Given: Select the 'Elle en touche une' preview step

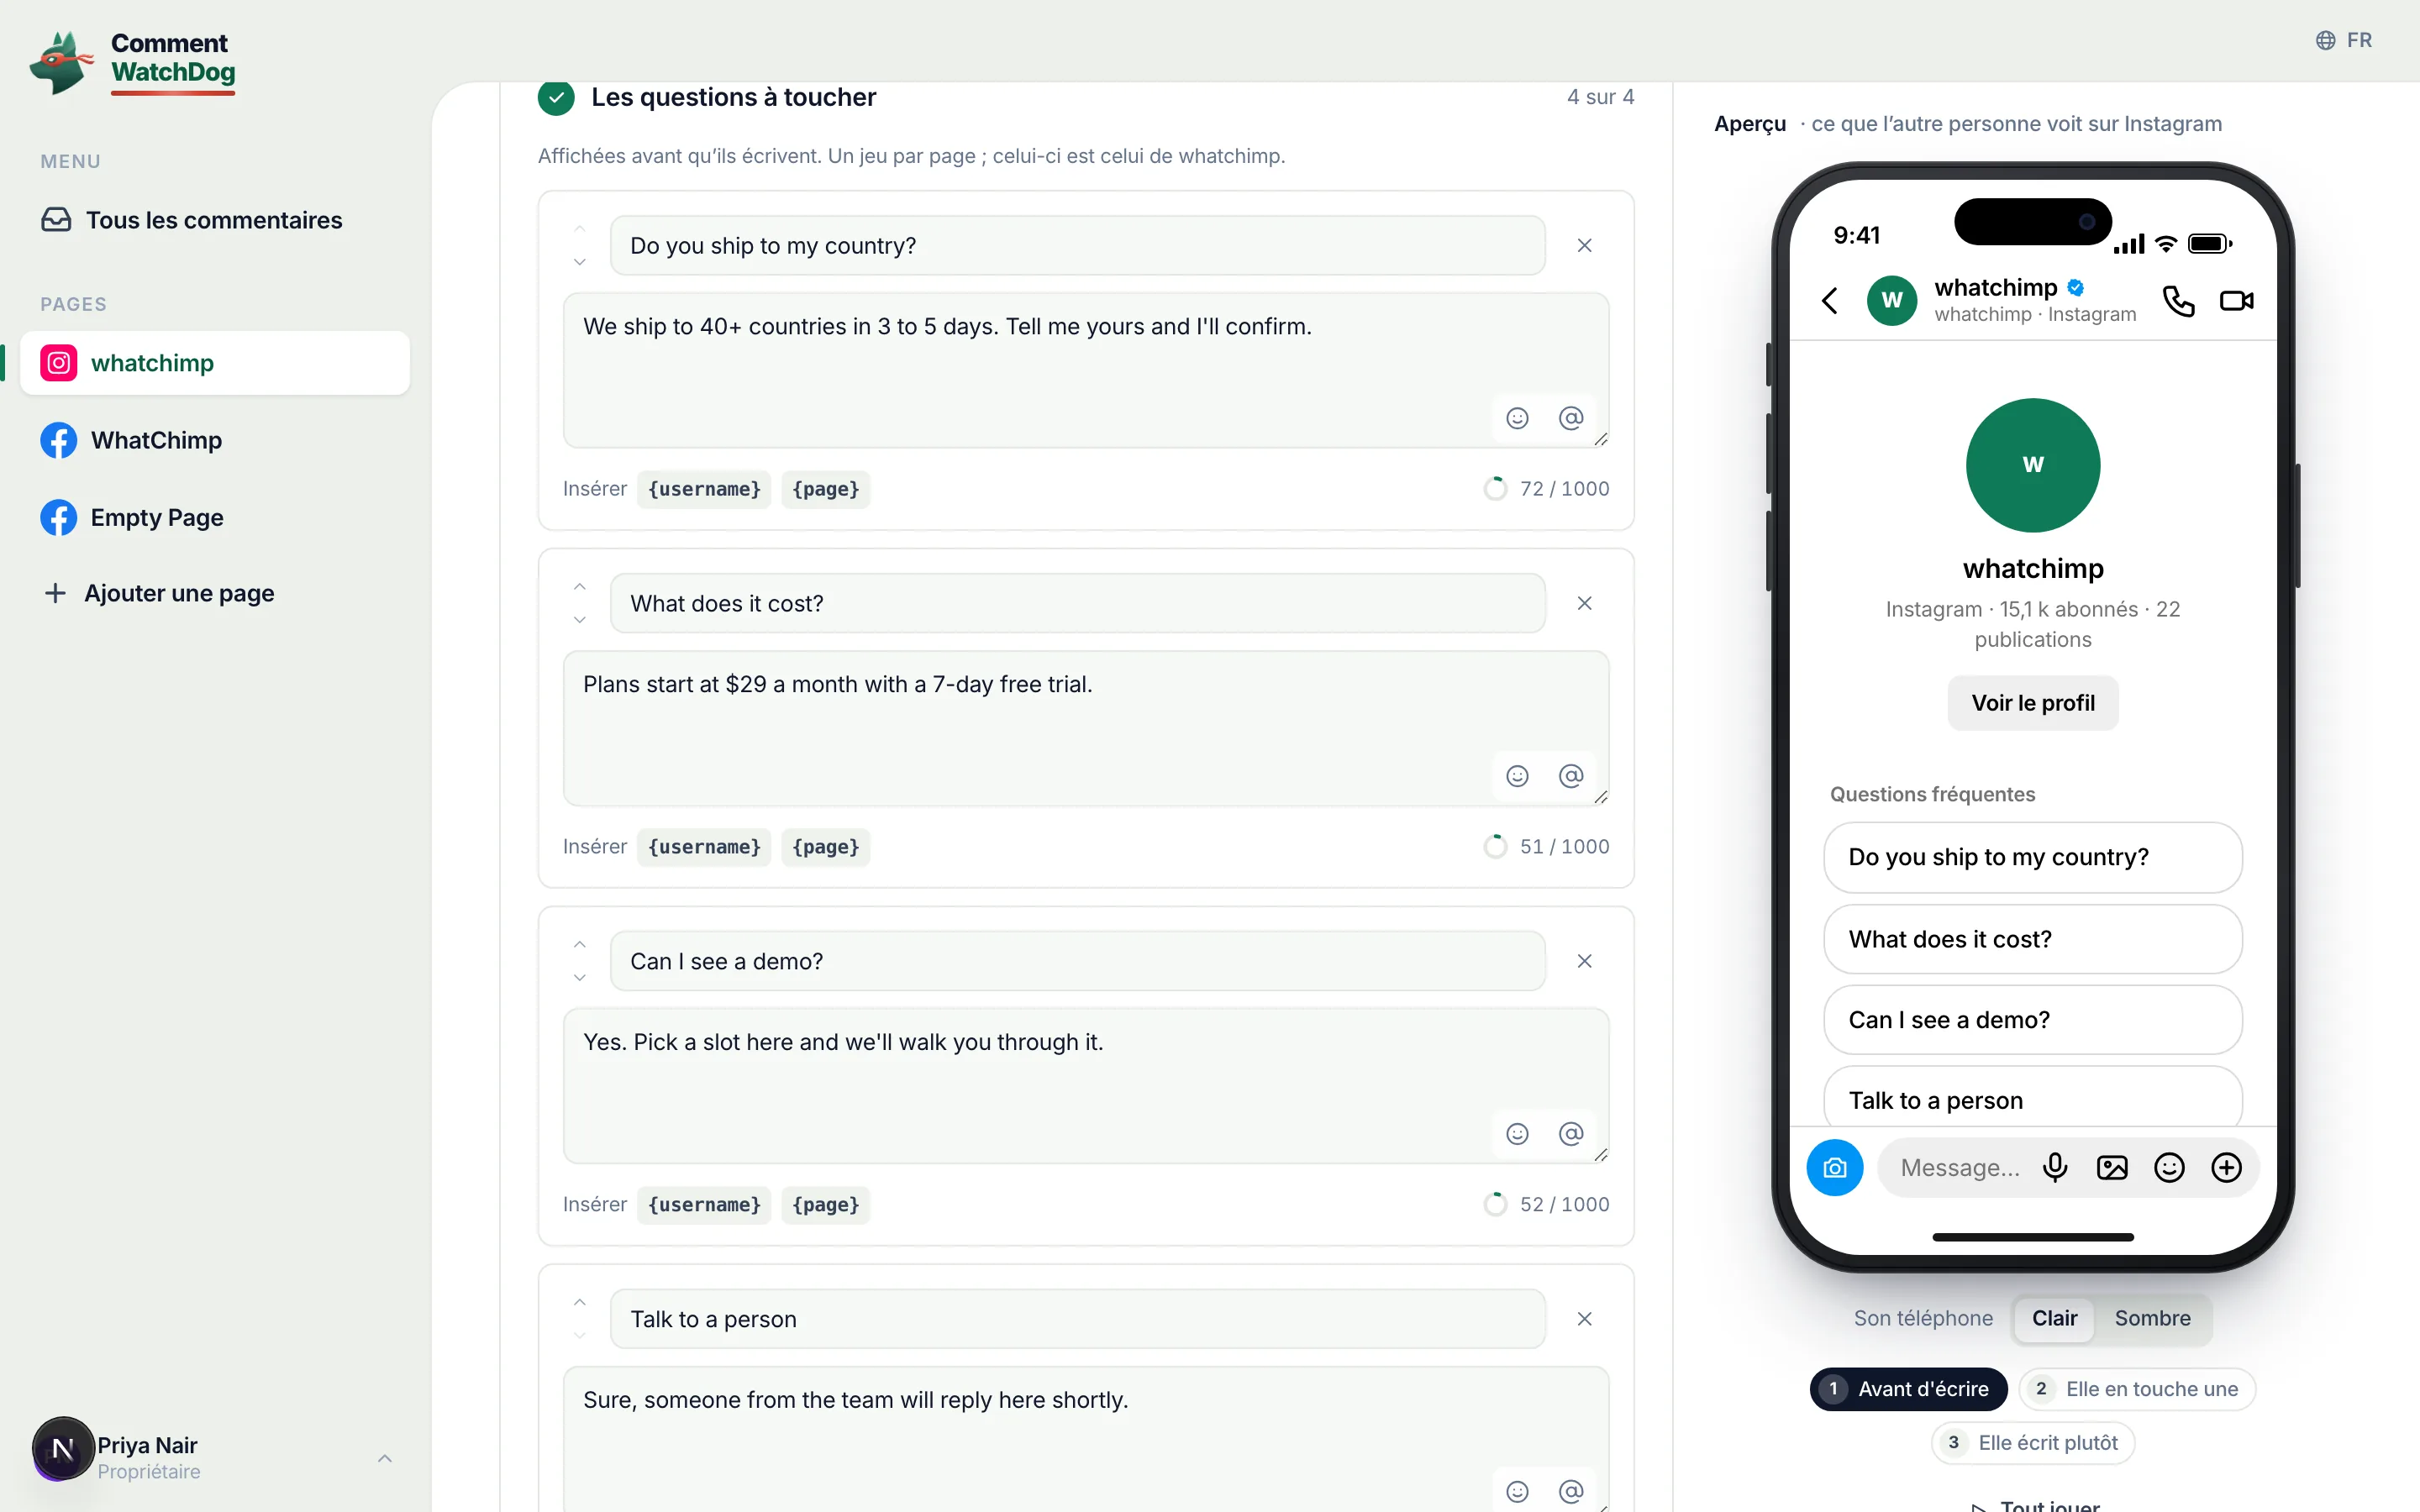Looking at the screenshot, I should pos(2137,1389).
